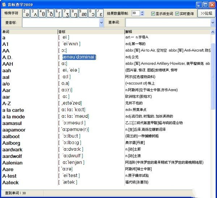Increase the 结果数量限制 value with up arrow

(142, 12)
